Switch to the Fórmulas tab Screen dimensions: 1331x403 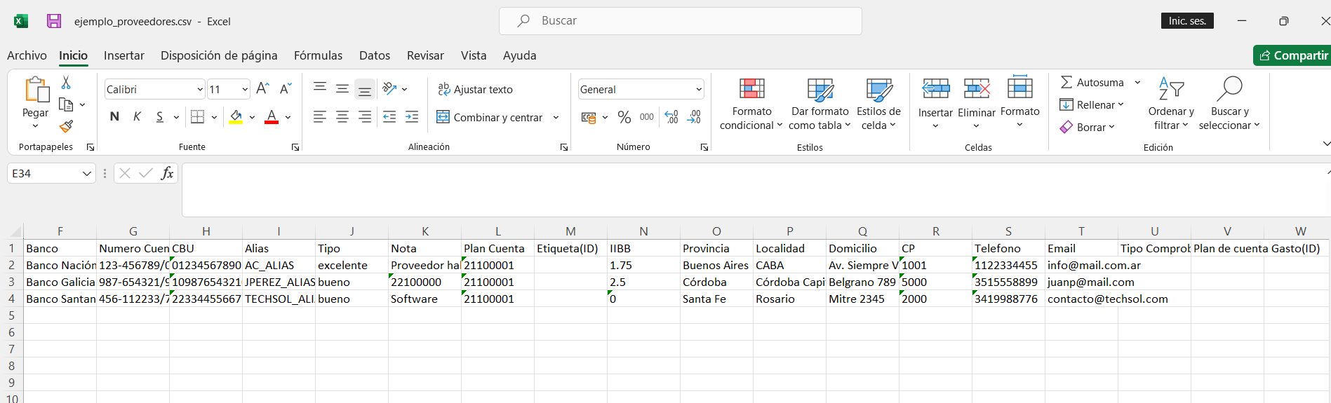coord(318,55)
